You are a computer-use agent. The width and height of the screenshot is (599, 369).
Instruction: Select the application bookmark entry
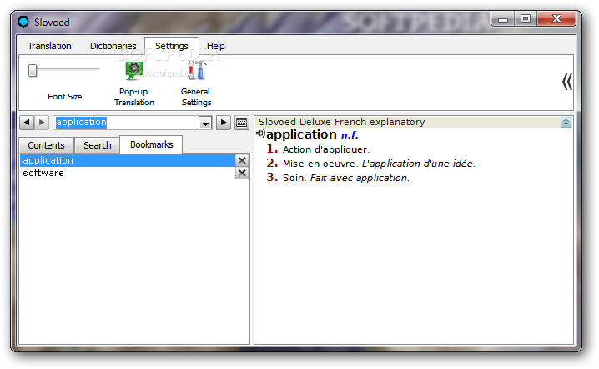tap(128, 160)
